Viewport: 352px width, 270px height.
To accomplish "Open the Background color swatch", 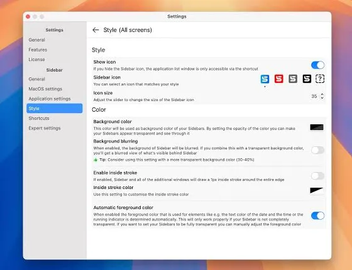I will [317, 127].
